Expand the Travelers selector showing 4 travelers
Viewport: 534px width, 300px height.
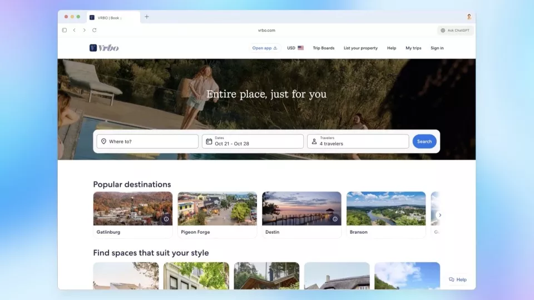(358, 141)
